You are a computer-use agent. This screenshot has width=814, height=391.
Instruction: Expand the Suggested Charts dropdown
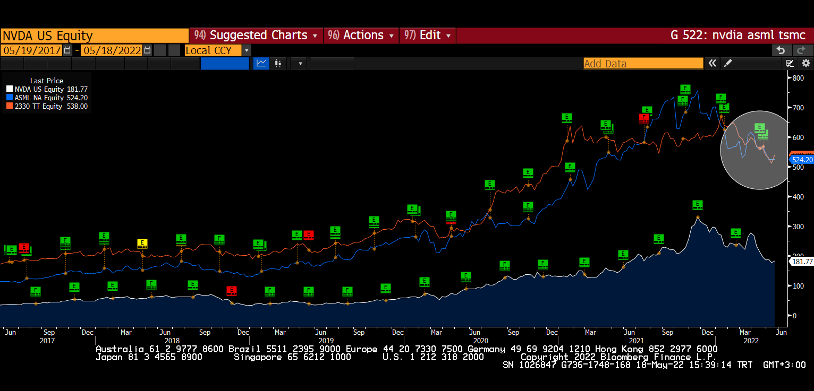pos(256,36)
